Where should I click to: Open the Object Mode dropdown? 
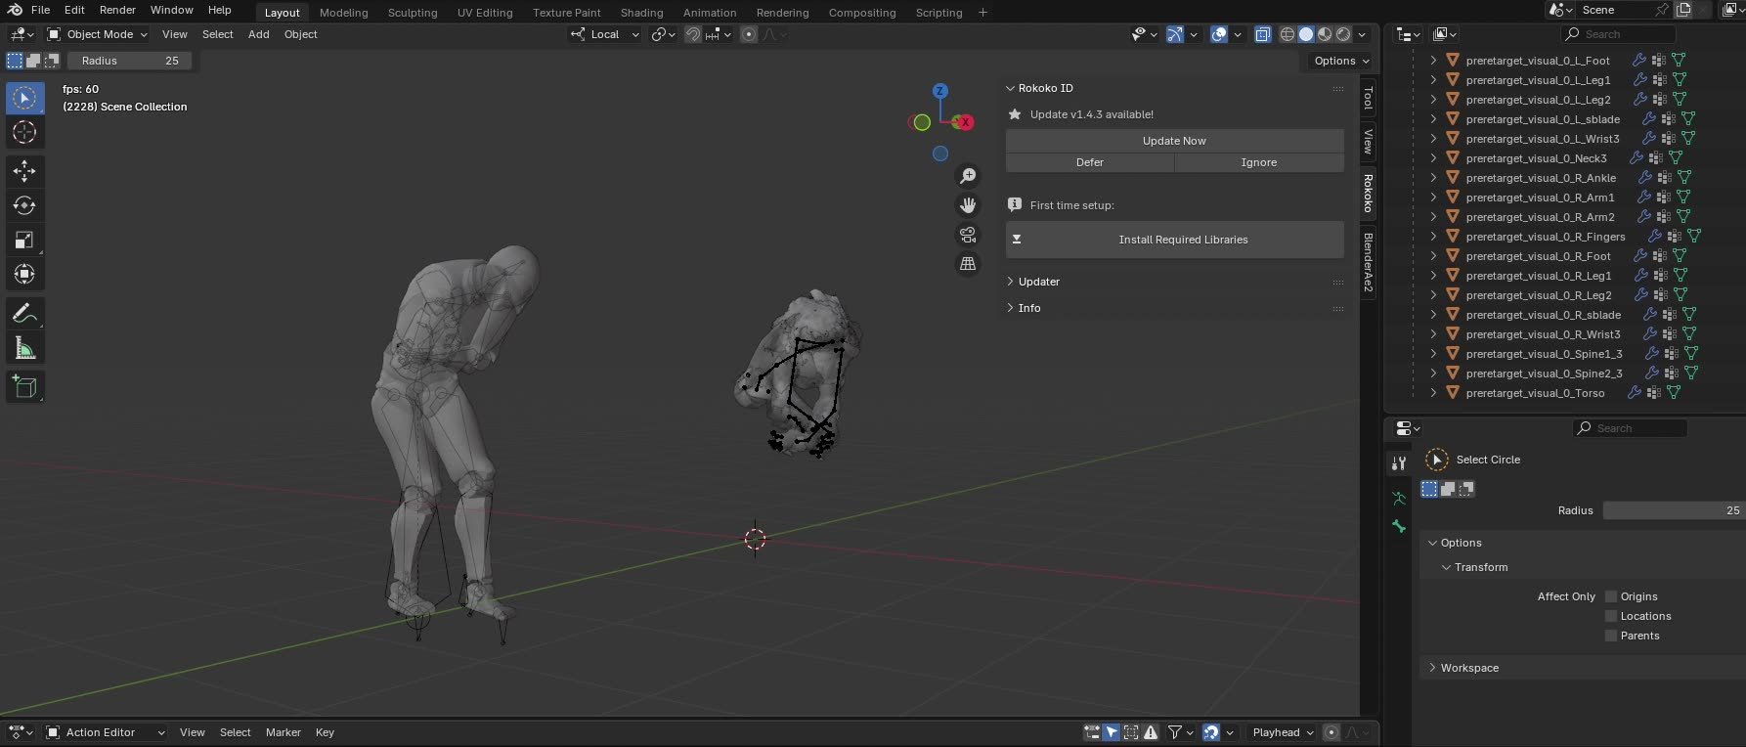point(98,34)
